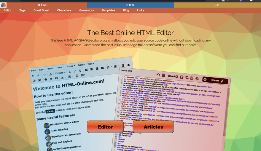Viewport: 261px width, 151px height.
Task: Switch to the JS tab
Action: [217, 5]
